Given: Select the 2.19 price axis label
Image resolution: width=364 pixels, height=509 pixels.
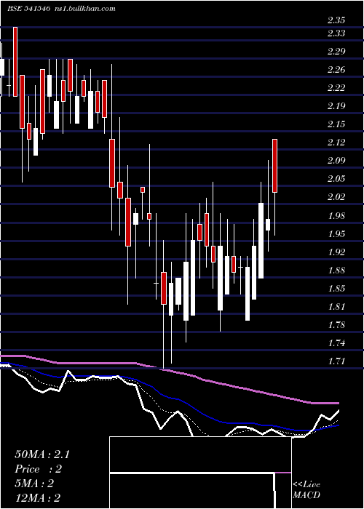Looking at the screenshot, I should [x=336, y=106].
